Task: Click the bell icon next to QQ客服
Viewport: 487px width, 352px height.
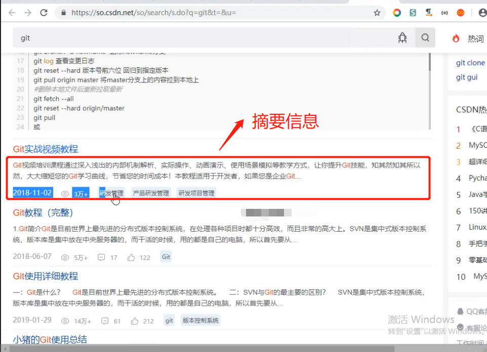Action: pyautogui.click(x=460, y=312)
